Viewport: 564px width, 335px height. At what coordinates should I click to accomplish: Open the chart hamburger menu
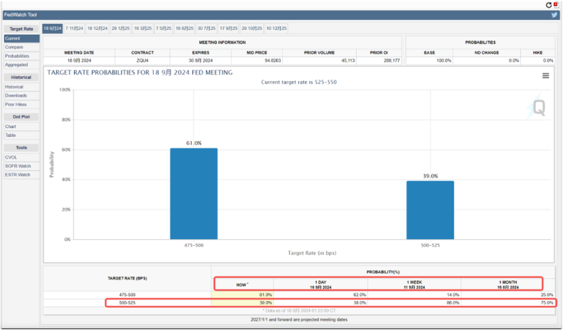point(546,76)
